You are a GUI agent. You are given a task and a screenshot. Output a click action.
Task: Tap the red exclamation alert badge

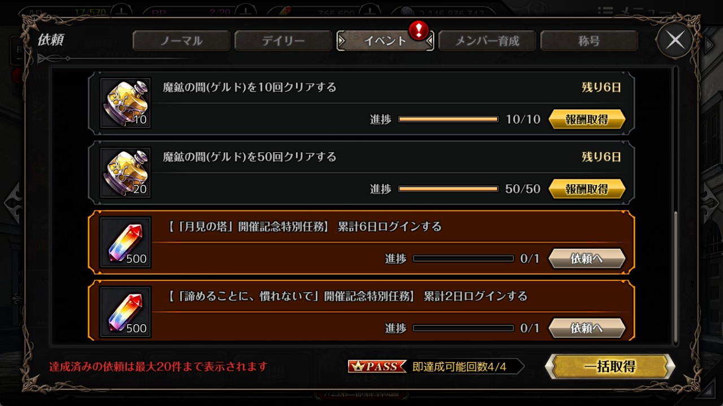tap(419, 30)
